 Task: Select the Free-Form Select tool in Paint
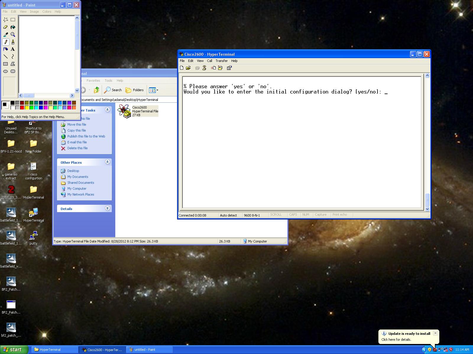(x=6, y=20)
